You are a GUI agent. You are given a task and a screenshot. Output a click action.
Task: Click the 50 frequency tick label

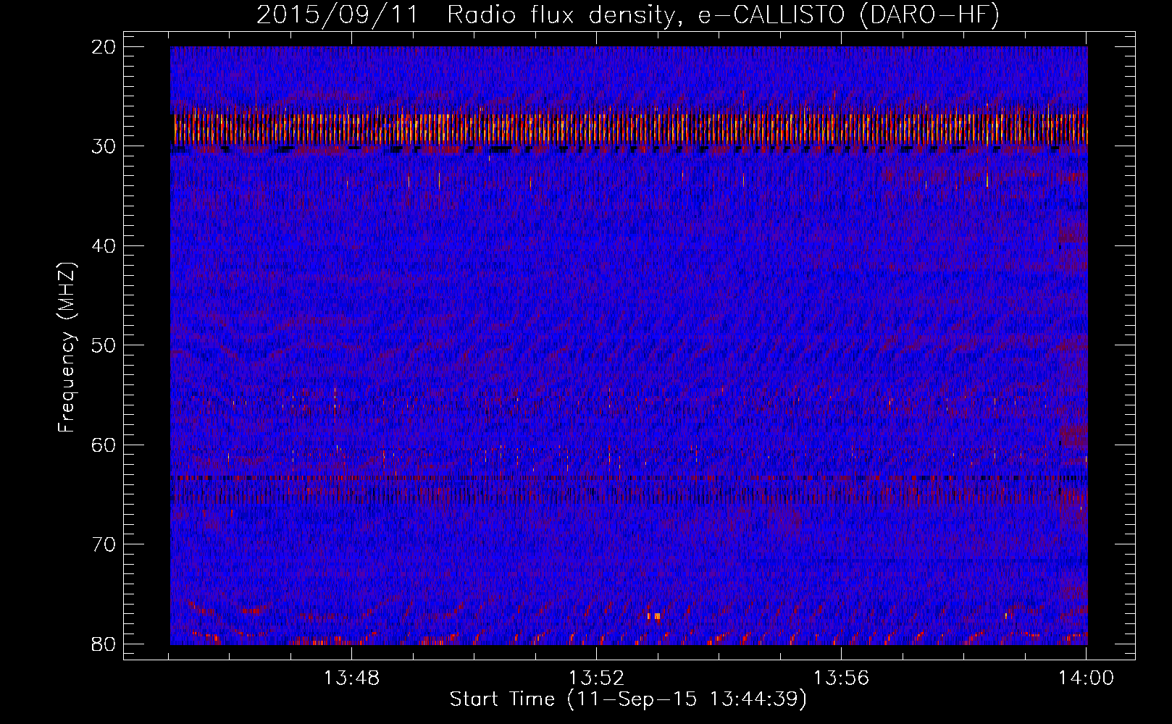pos(104,345)
